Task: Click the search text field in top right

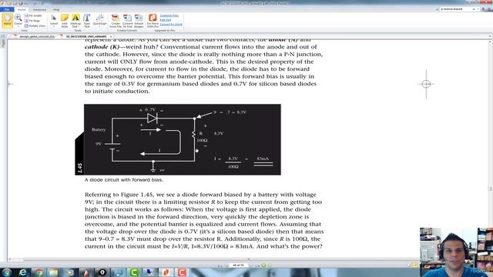Action: click(x=457, y=9)
